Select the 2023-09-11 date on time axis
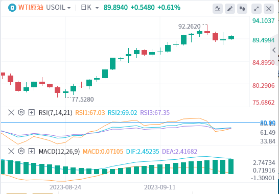 (x=160, y=187)
